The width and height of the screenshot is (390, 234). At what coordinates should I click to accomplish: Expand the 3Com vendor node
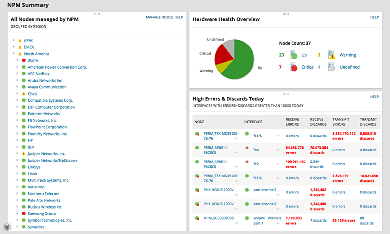click(17, 60)
